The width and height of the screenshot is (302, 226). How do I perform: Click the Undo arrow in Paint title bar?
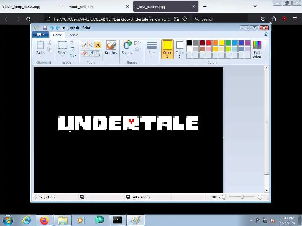(x=51, y=28)
